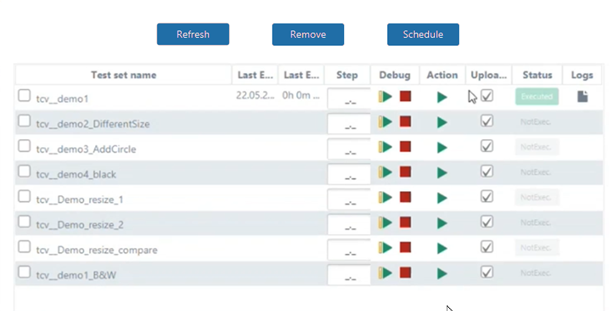Toggle upload checkbox for tcv__demo1_B&W

(487, 272)
